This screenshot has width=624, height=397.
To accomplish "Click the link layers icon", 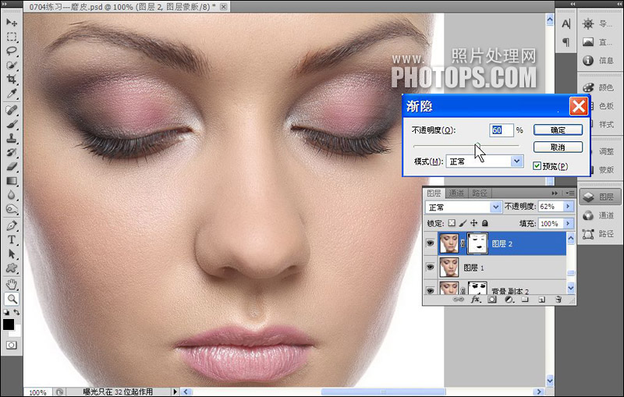I will point(459,300).
